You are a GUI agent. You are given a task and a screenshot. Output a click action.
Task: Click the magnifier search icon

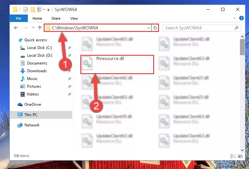(236, 28)
